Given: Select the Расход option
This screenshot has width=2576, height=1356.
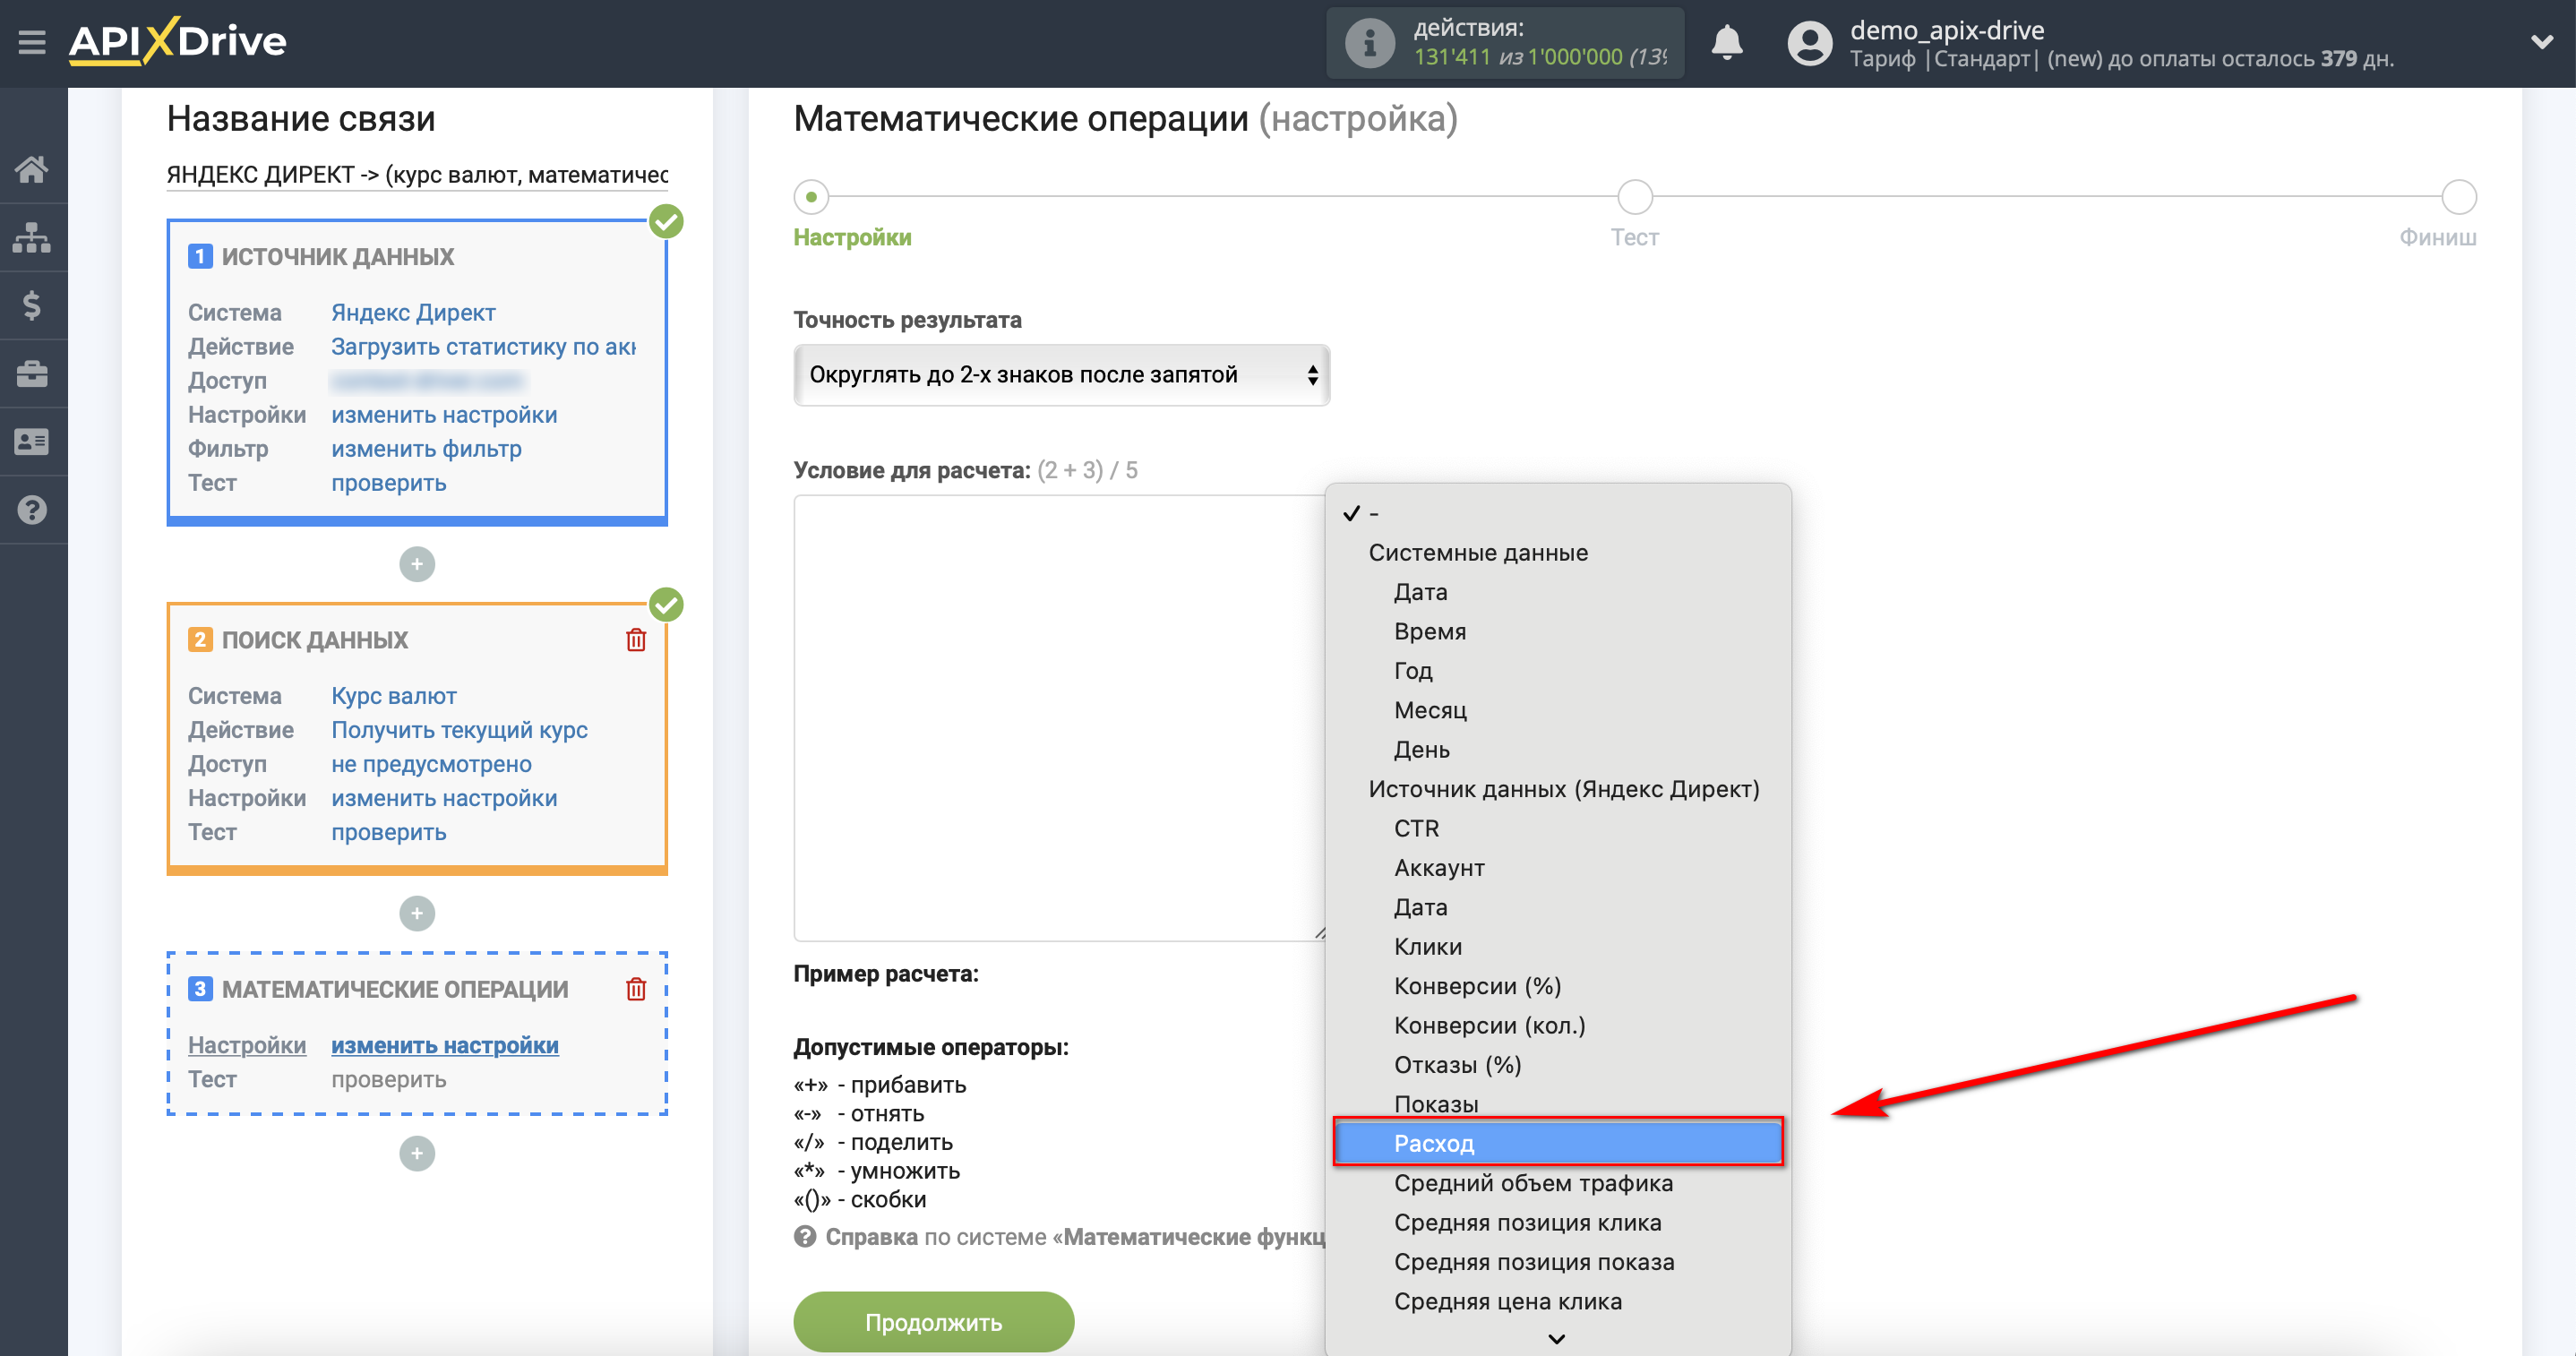Looking at the screenshot, I should click(x=1558, y=1143).
